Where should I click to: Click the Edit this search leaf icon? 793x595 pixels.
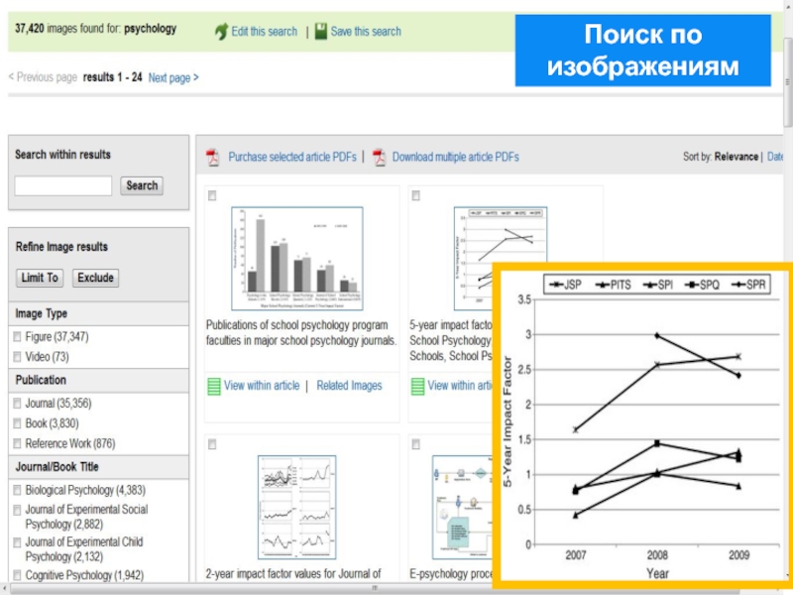[221, 32]
